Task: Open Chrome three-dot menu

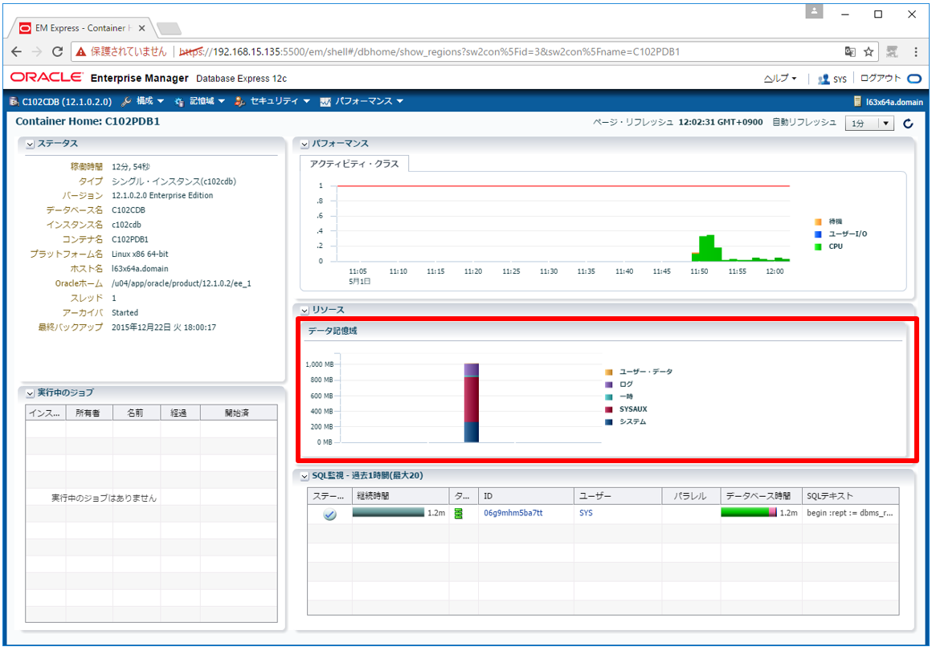Action: [915, 51]
